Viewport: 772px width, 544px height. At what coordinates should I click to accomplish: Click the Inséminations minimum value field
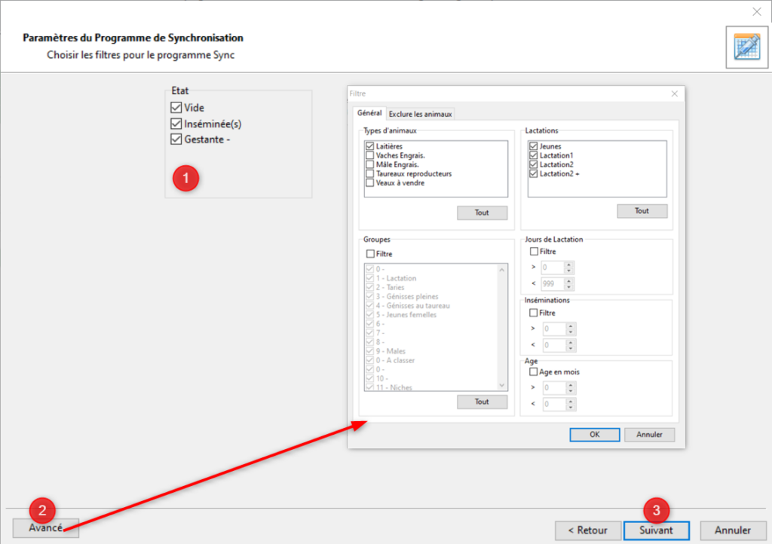(x=552, y=329)
